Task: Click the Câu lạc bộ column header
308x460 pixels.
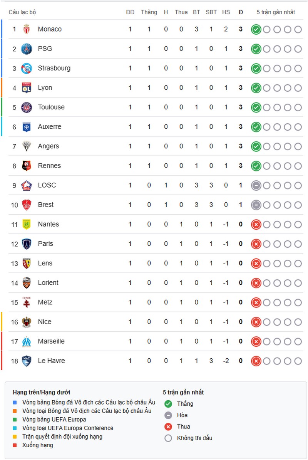Action: click(x=22, y=12)
